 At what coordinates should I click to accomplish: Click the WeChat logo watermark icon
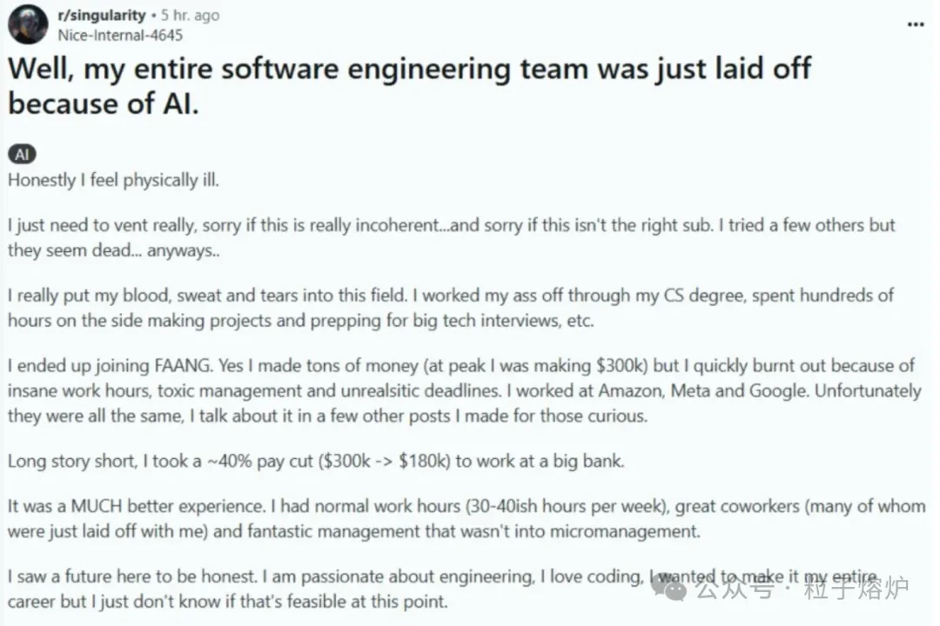(669, 587)
